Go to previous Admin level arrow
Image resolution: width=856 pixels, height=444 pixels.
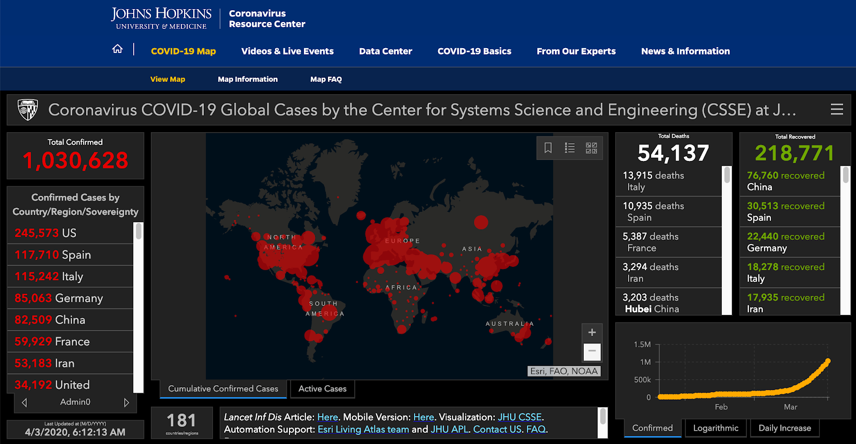(x=24, y=402)
